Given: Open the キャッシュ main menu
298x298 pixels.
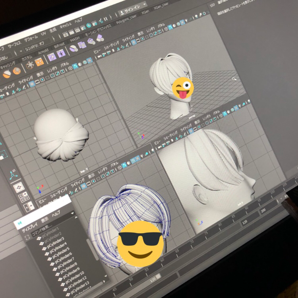Looking at the screenshot, I should coord(66,25).
